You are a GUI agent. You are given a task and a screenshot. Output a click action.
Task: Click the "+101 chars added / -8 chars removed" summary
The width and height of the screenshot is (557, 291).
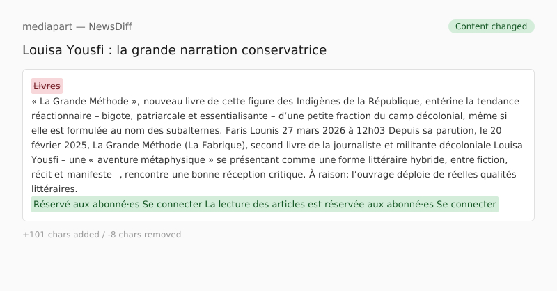102,235
